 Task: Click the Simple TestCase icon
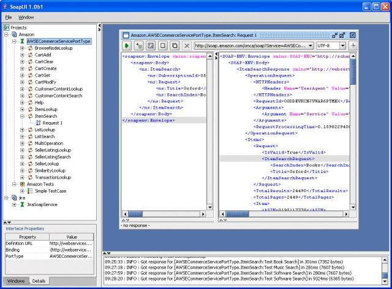coord(30,191)
